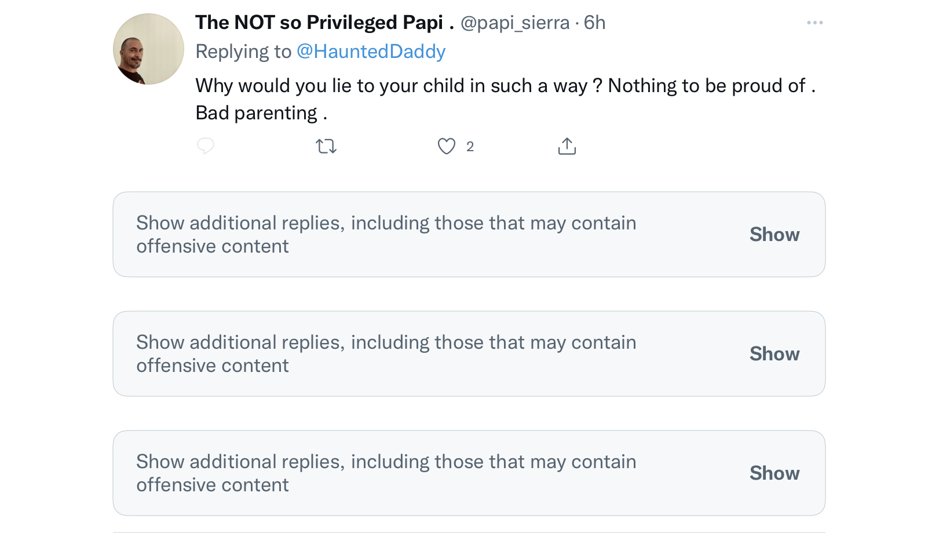
Task: Click the @papi_sierra handle
Action: pyautogui.click(x=515, y=23)
